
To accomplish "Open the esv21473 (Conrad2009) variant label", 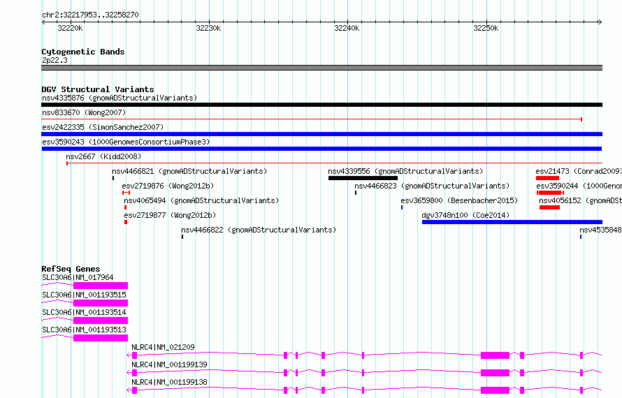I will point(579,171).
